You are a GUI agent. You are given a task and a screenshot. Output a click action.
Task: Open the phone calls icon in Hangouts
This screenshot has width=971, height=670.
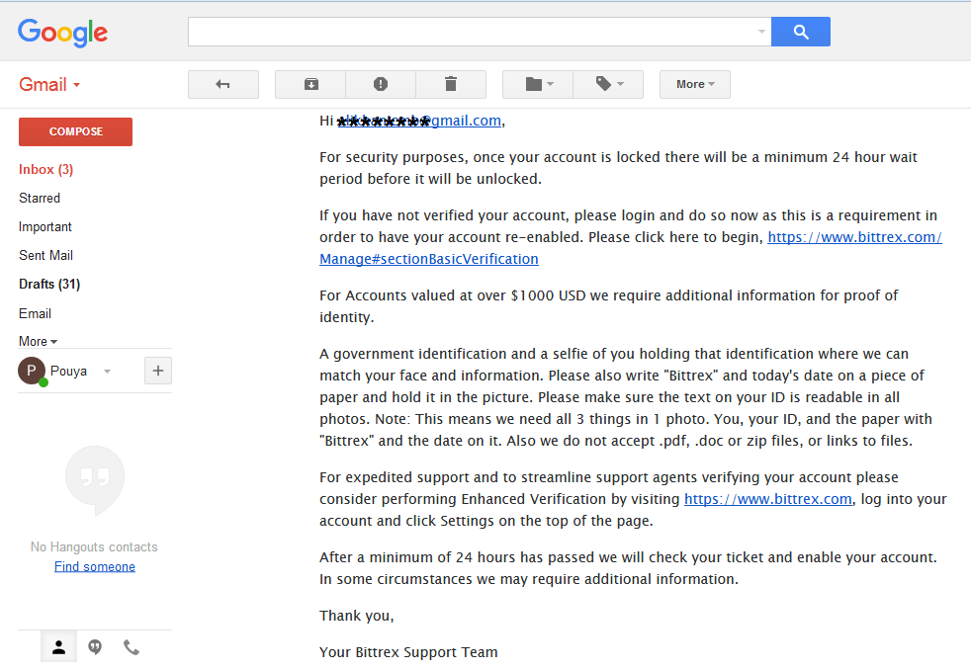[132, 647]
